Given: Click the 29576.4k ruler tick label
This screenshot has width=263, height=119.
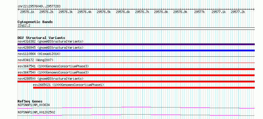Looking at the screenshot, I should 85,12.
